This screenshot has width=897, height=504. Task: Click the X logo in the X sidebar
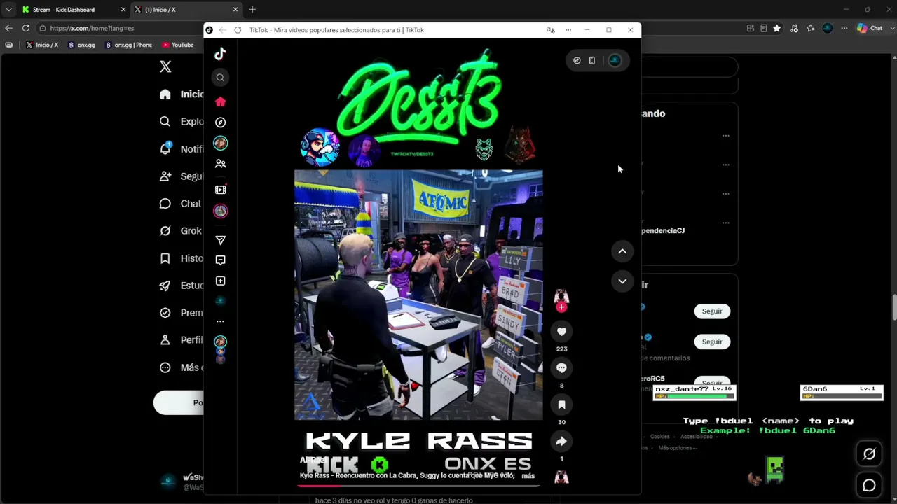tap(165, 66)
